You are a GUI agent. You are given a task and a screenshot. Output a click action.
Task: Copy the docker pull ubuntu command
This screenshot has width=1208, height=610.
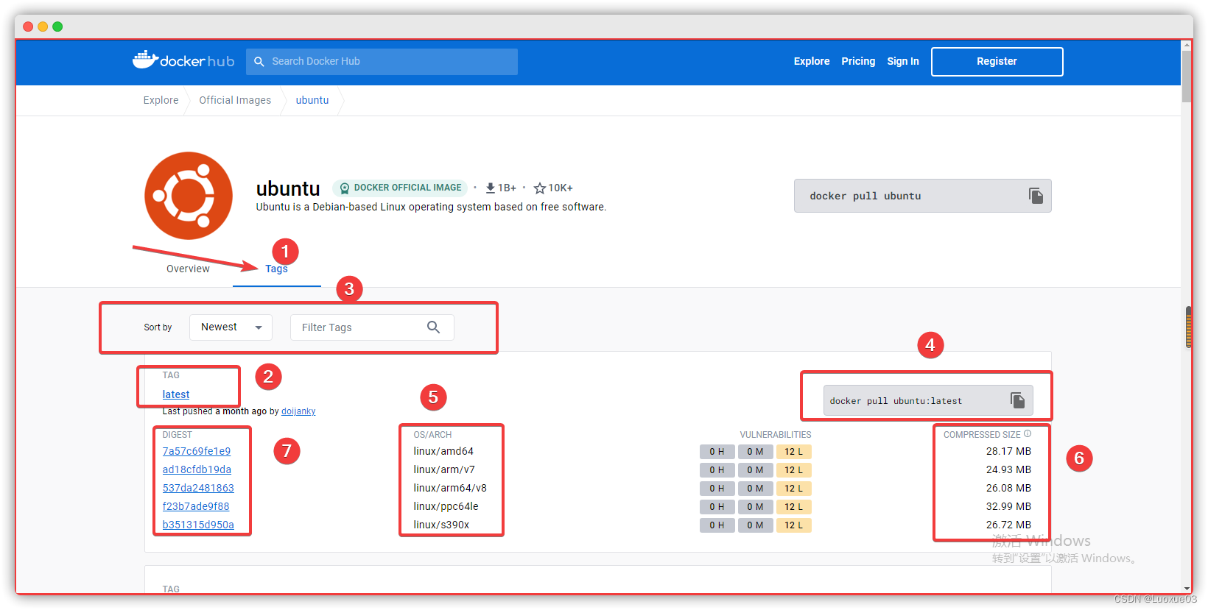tap(1036, 196)
